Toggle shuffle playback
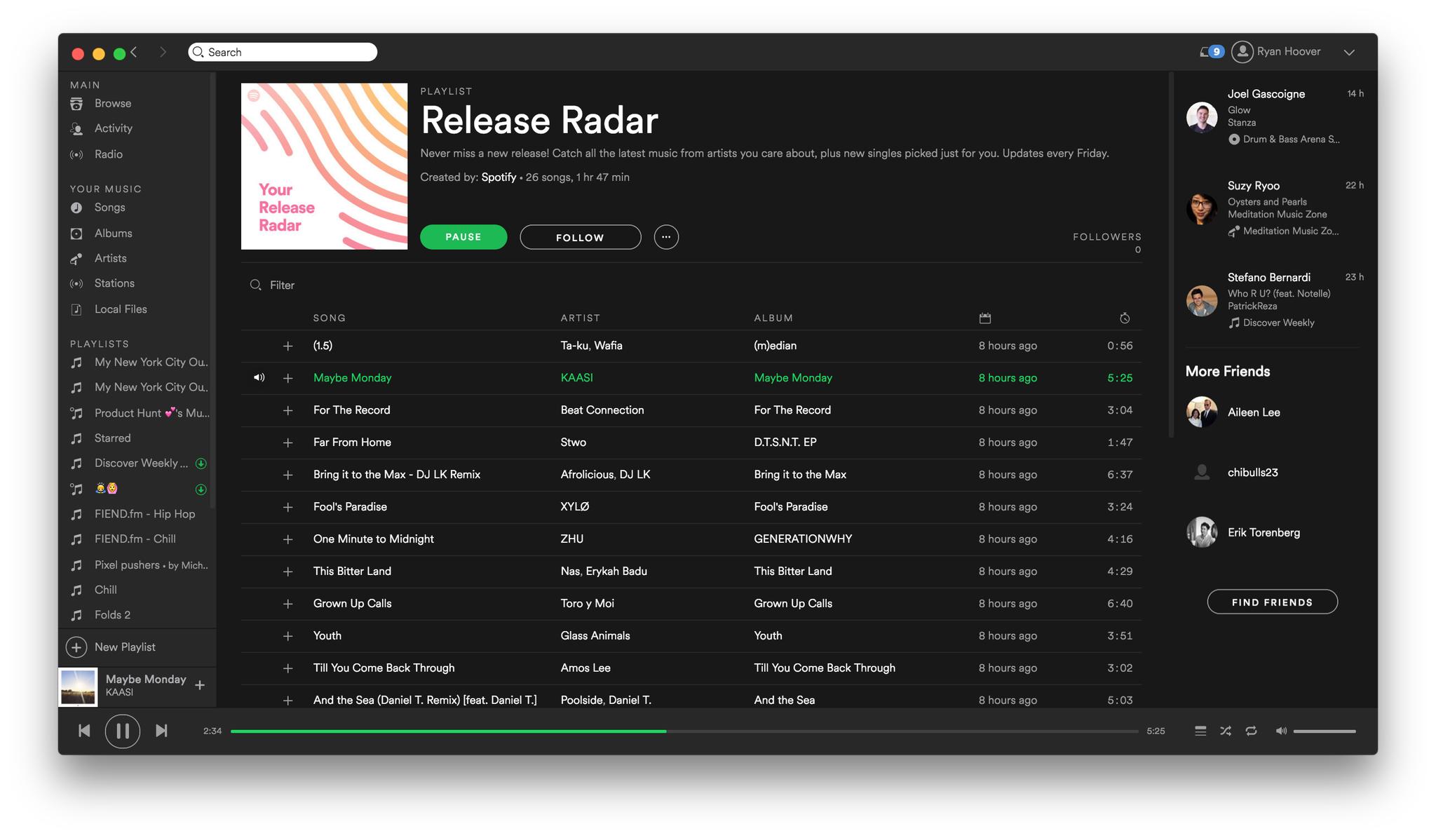The height and width of the screenshot is (838, 1436). point(1225,731)
